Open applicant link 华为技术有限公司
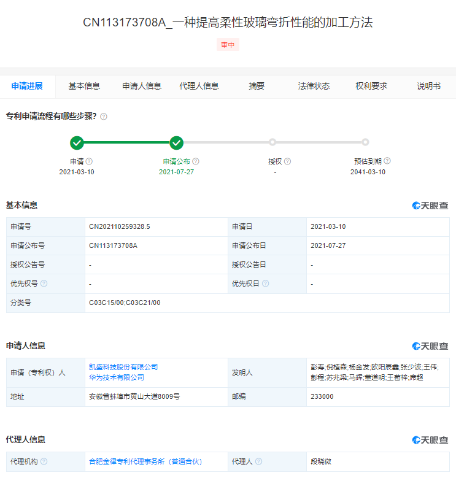Viewport: 456px width, 486px height. point(117,377)
